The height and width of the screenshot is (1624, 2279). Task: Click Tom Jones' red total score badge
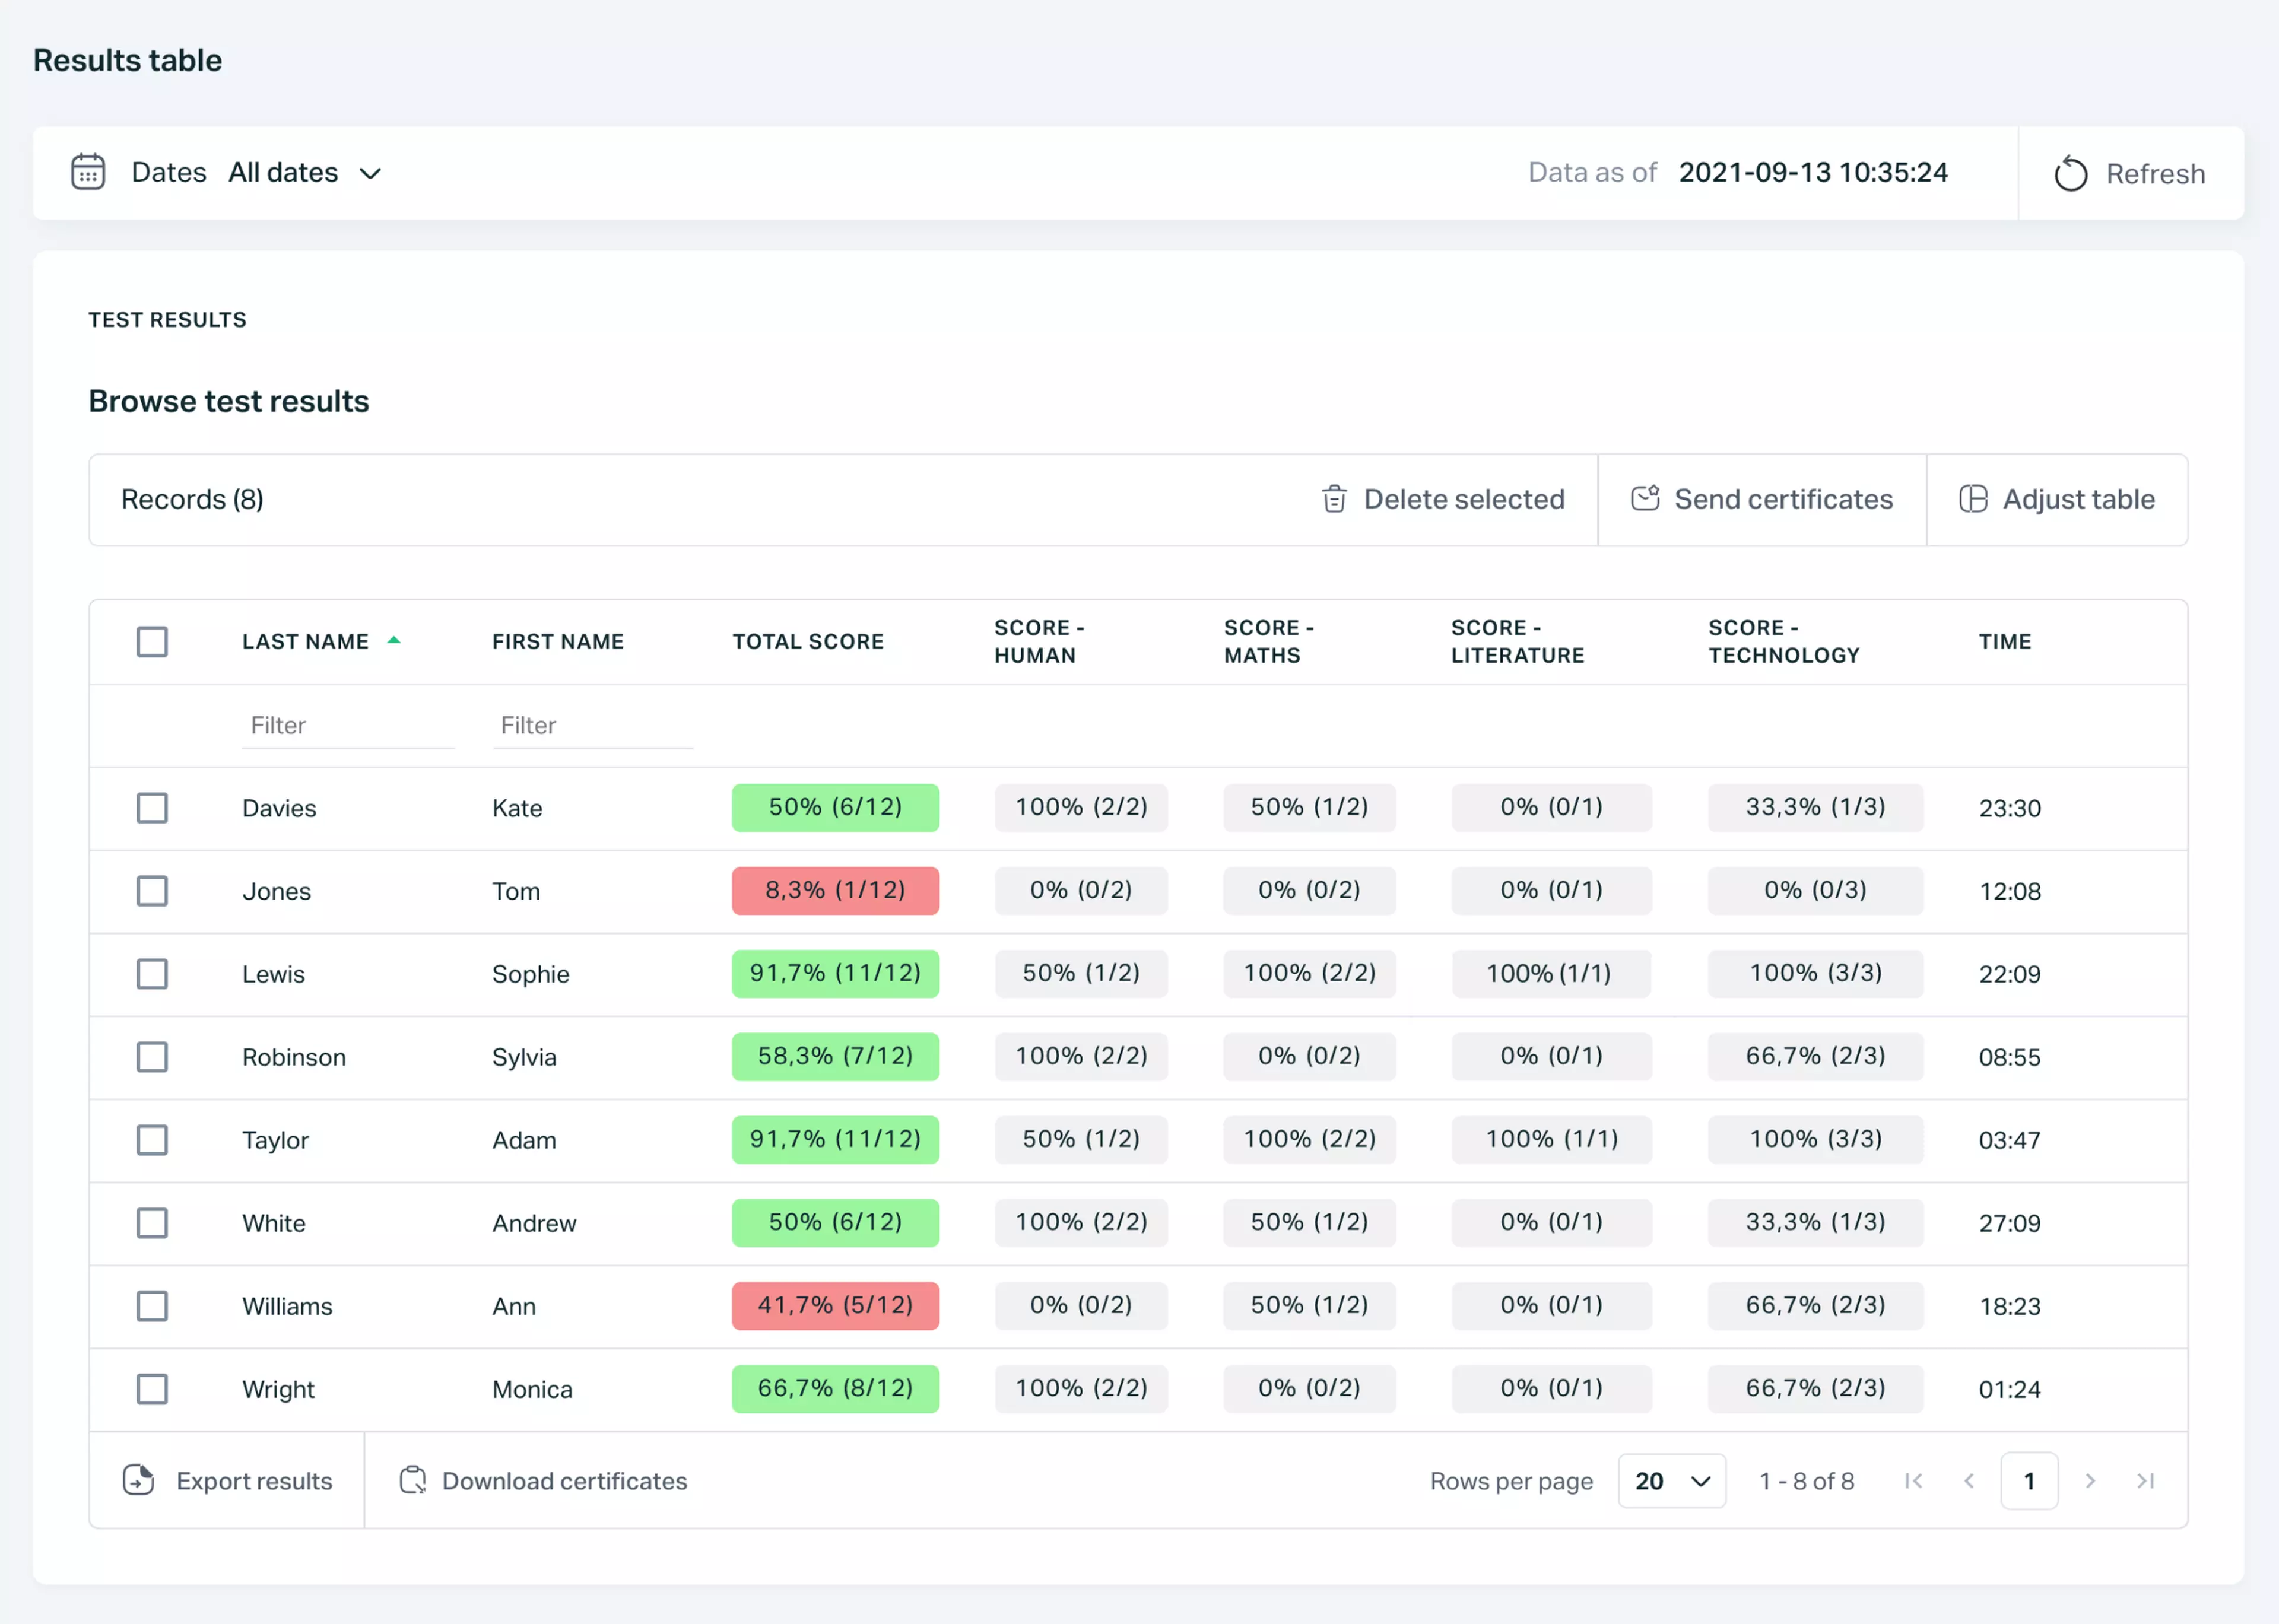pyautogui.click(x=835, y=890)
